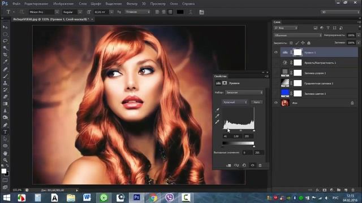Open the Редактирование menu

pos(36,4)
